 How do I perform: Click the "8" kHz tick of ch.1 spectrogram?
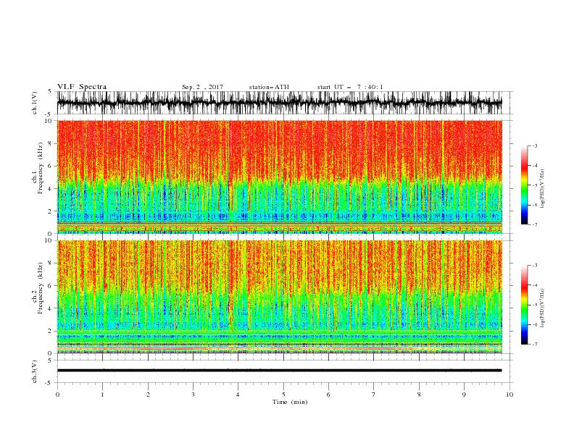tap(51, 143)
